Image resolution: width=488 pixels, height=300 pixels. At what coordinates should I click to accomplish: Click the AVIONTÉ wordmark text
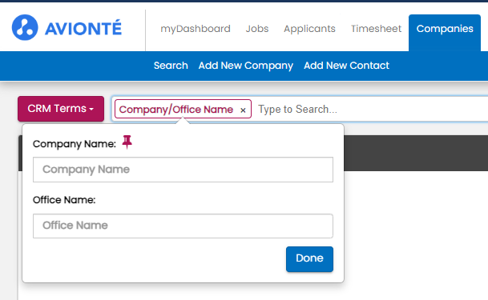pos(83,28)
